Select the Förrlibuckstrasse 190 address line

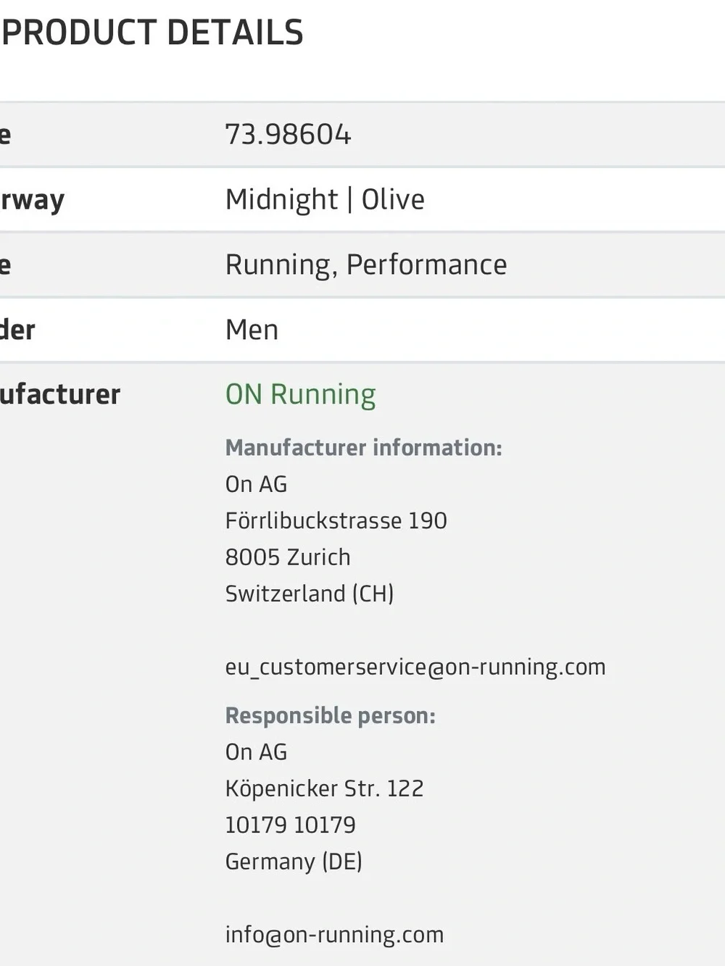coord(336,520)
